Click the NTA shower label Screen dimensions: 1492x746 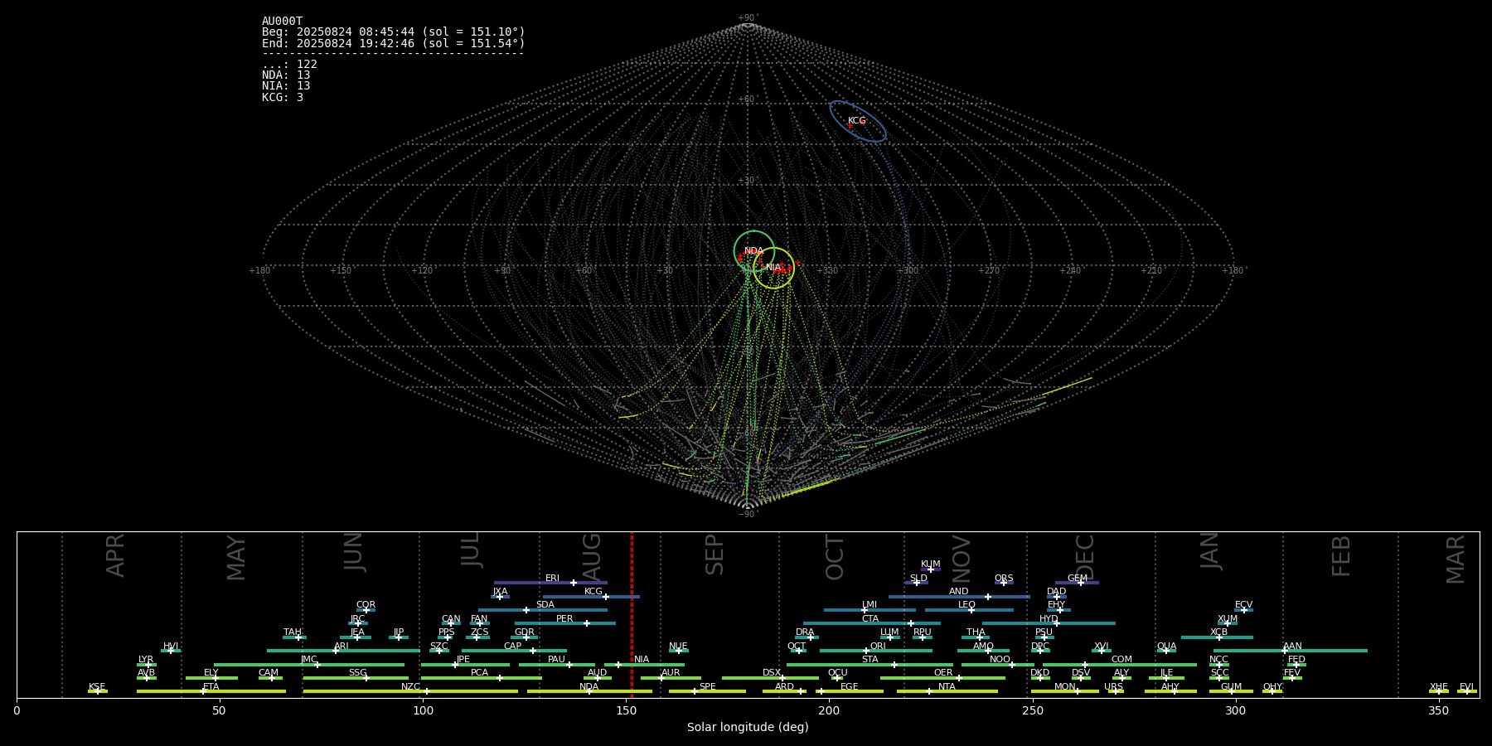[x=947, y=687]
